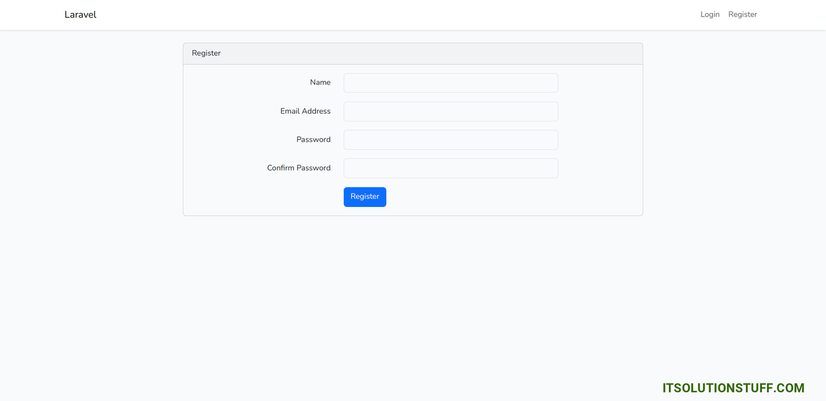The width and height of the screenshot is (826, 401).
Task: Focus the Name input field
Action: tap(451, 83)
